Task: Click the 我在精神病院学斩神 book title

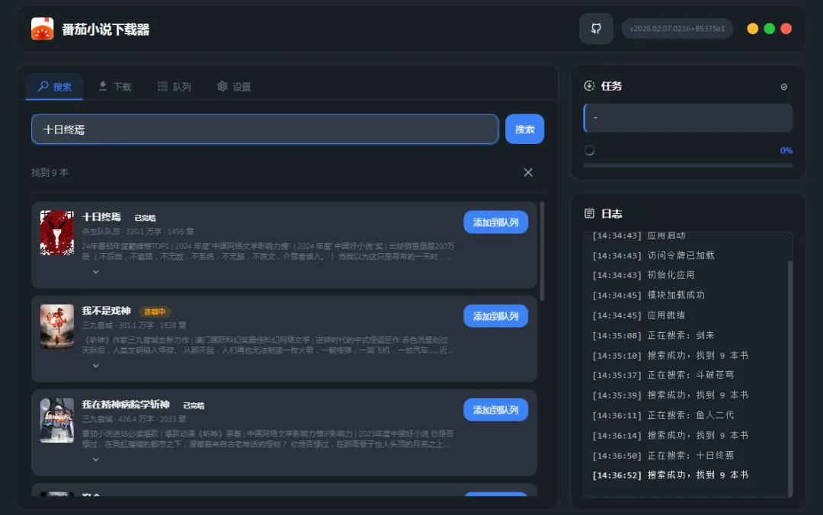Action: click(126, 405)
